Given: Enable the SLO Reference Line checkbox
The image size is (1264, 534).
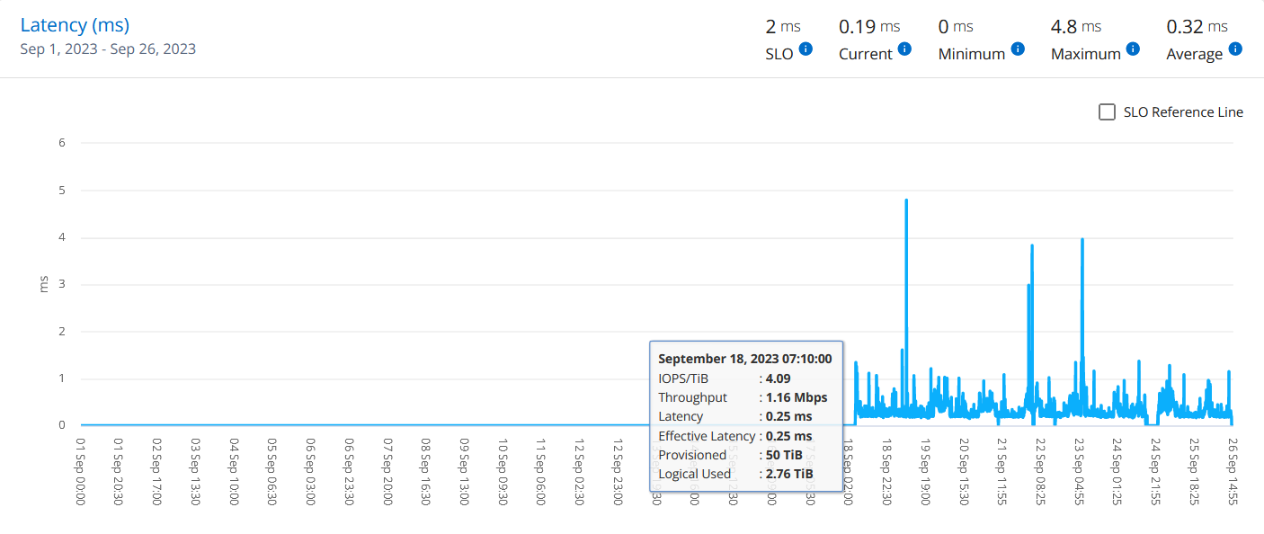Looking at the screenshot, I should (x=1108, y=112).
